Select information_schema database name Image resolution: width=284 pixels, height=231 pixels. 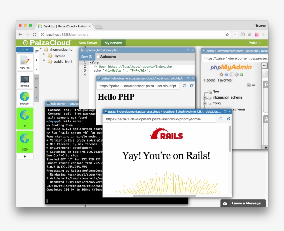pyautogui.click(x=227, y=97)
